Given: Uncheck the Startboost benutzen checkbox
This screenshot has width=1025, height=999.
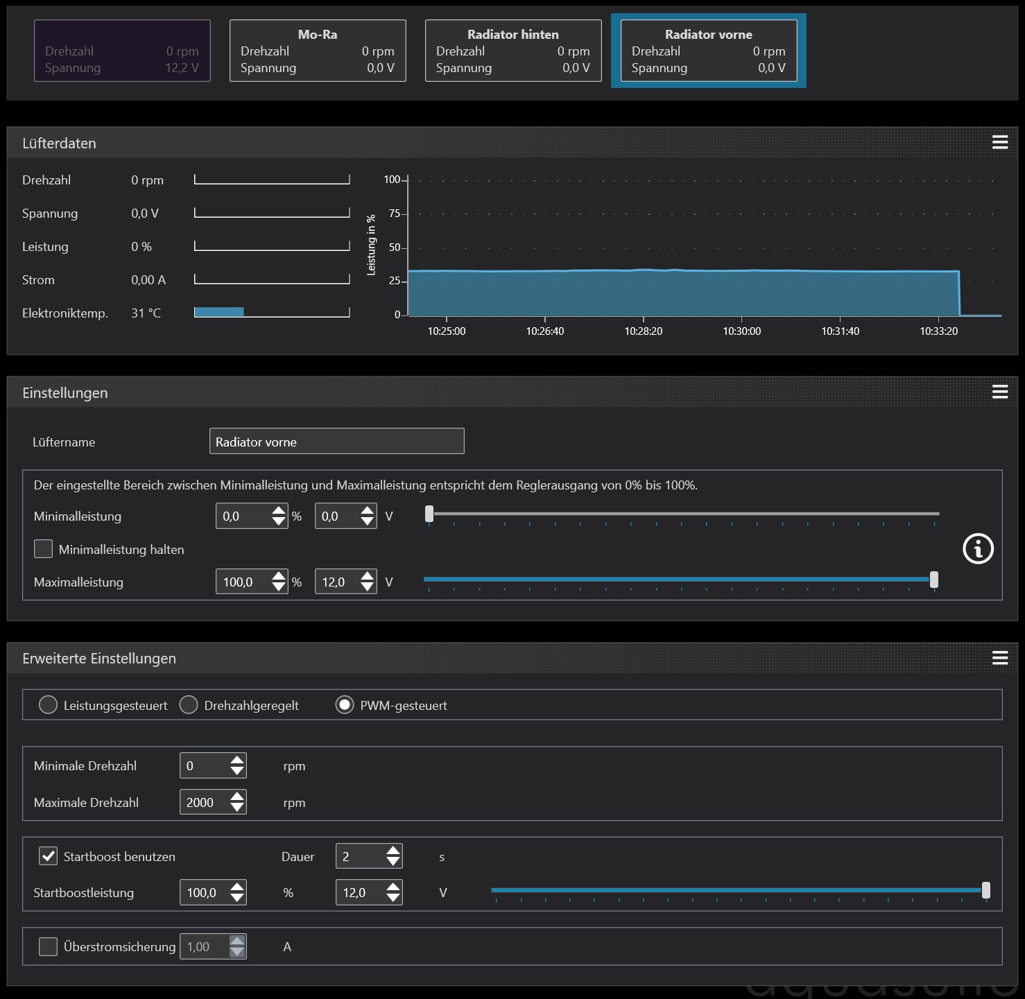Looking at the screenshot, I should (49, 856).
